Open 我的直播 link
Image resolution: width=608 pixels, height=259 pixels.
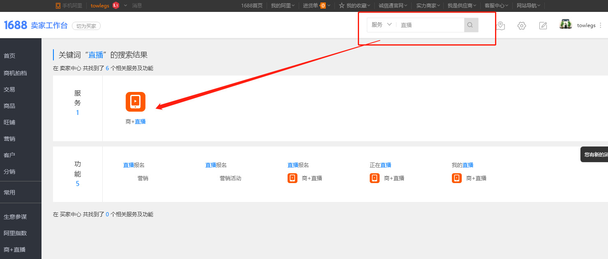pos(463,165)
